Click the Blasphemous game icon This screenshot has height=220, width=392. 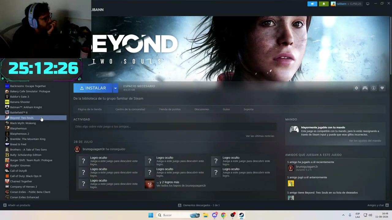click(x=7, y=128)
